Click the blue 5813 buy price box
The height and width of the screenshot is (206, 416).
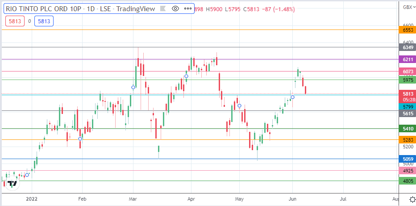click(44, 21)
